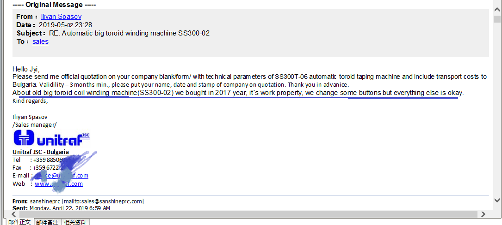Screen dimensions: 502x225
Task: Click the vertical scrollbar down arrow
Action: point(497,200)
